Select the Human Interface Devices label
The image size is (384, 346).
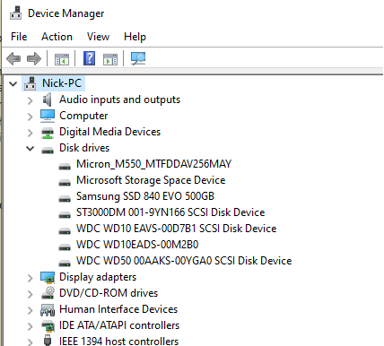[x=118, y=309]
